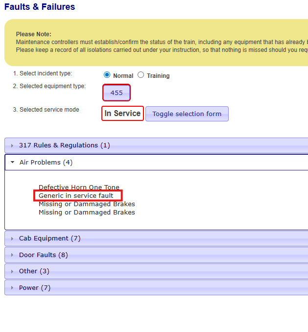Viewport: 308px width, 332px height.
Task: Click arrow icon beside 317 Rules & Regulations
Action: tap(12, 145)
